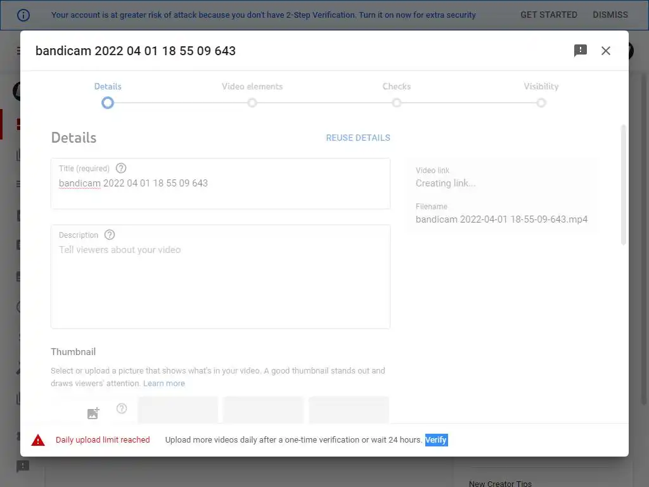Click 'Daily upload limit reached' message
The image size is (649, 487).
[103, 440]
